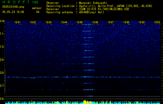Select the ICOM IC-575 receiver text
The image size is (163, 104).
104,9
